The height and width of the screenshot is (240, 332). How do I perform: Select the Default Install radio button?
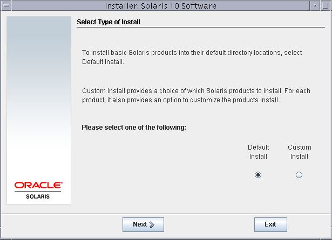point(258,175)
